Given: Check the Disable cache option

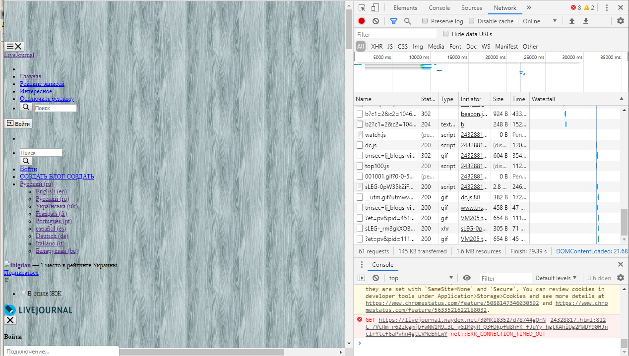Looking at the screenshot, I should (x=472, y=21).
